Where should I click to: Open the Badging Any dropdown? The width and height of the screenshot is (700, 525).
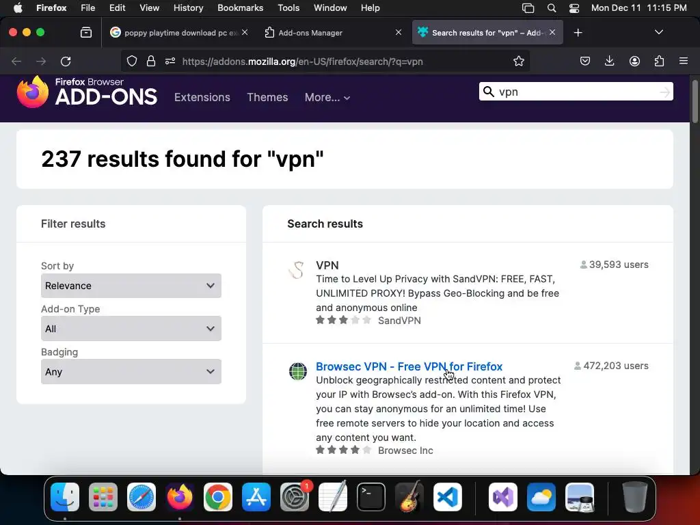[131, 371]
